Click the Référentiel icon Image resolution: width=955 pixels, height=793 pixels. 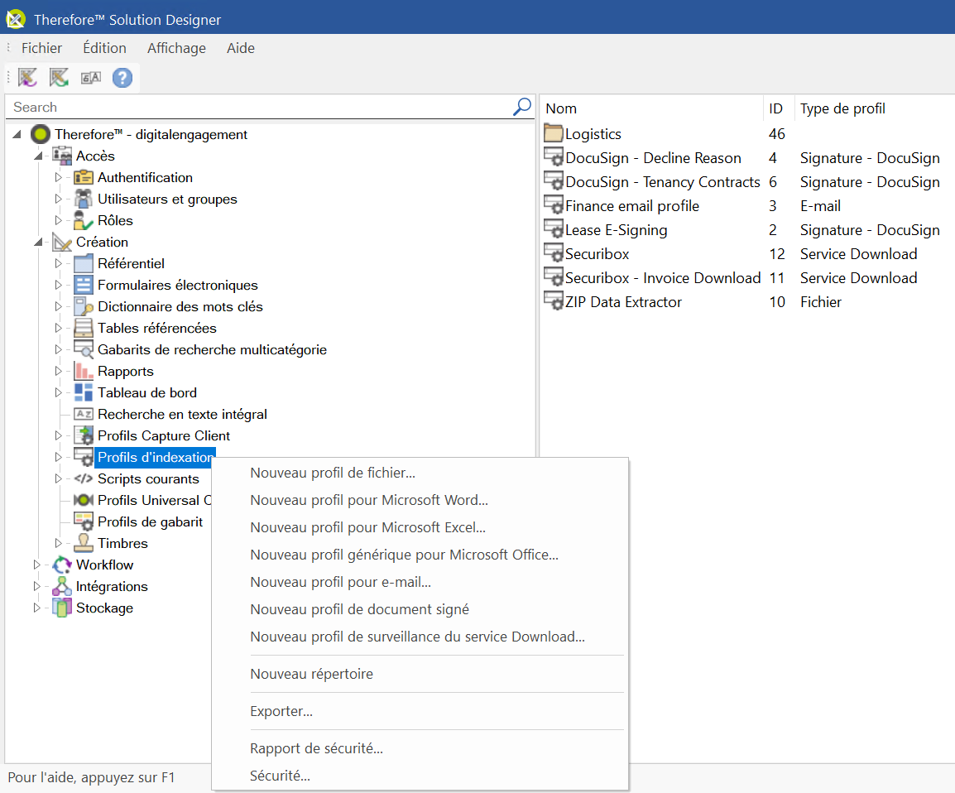pos(83,264)
